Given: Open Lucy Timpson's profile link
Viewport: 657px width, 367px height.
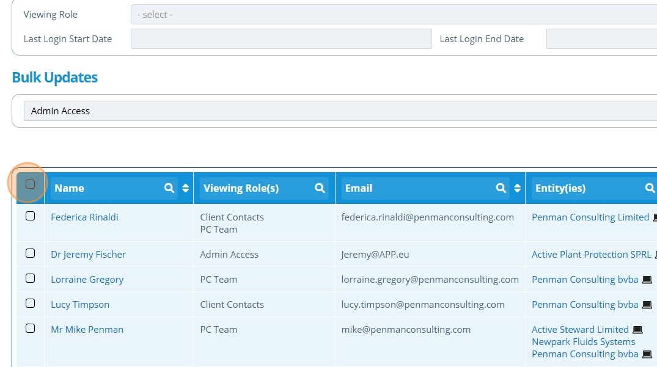Looking at the screenshot, I should [x=80, y=305].
